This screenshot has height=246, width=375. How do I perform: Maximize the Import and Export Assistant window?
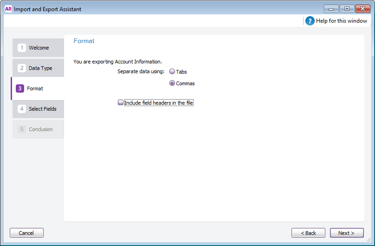[346, 8]
